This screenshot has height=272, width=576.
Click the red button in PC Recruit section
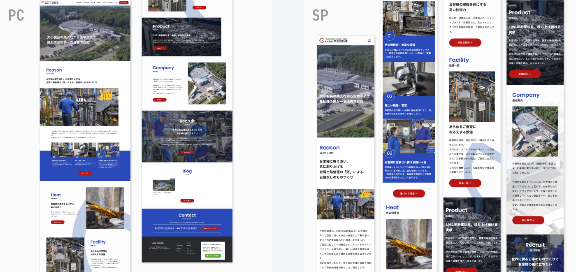click(x=187, y=153)
